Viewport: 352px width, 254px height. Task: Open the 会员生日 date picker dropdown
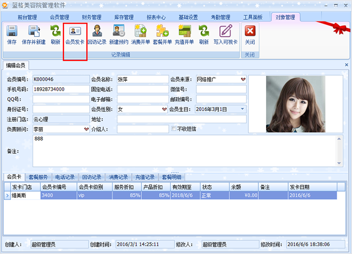(243, 109)
